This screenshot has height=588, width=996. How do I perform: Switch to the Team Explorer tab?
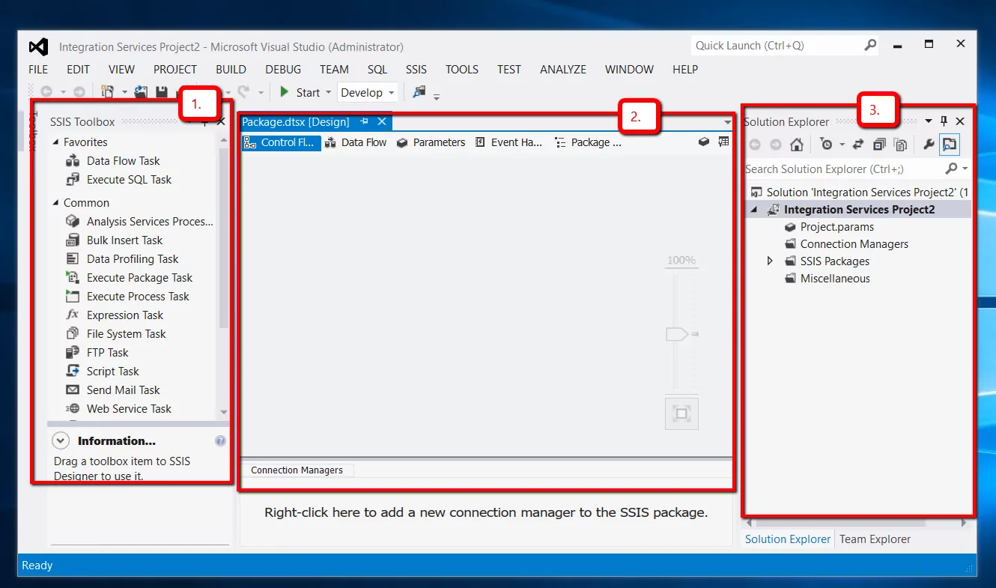pyautogui.click(x=875, y=539)
